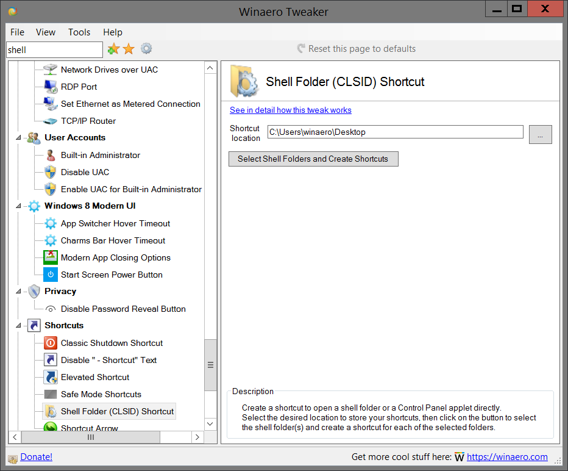
Task: Click the Disable Password Reveal eye icon
Action: click(x=51, y=309)
